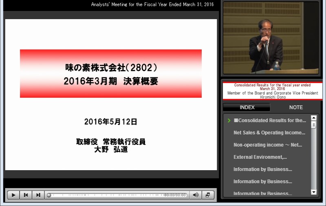Click the green arrow current-chapter marker
The image size is (326, 206).
229,121
